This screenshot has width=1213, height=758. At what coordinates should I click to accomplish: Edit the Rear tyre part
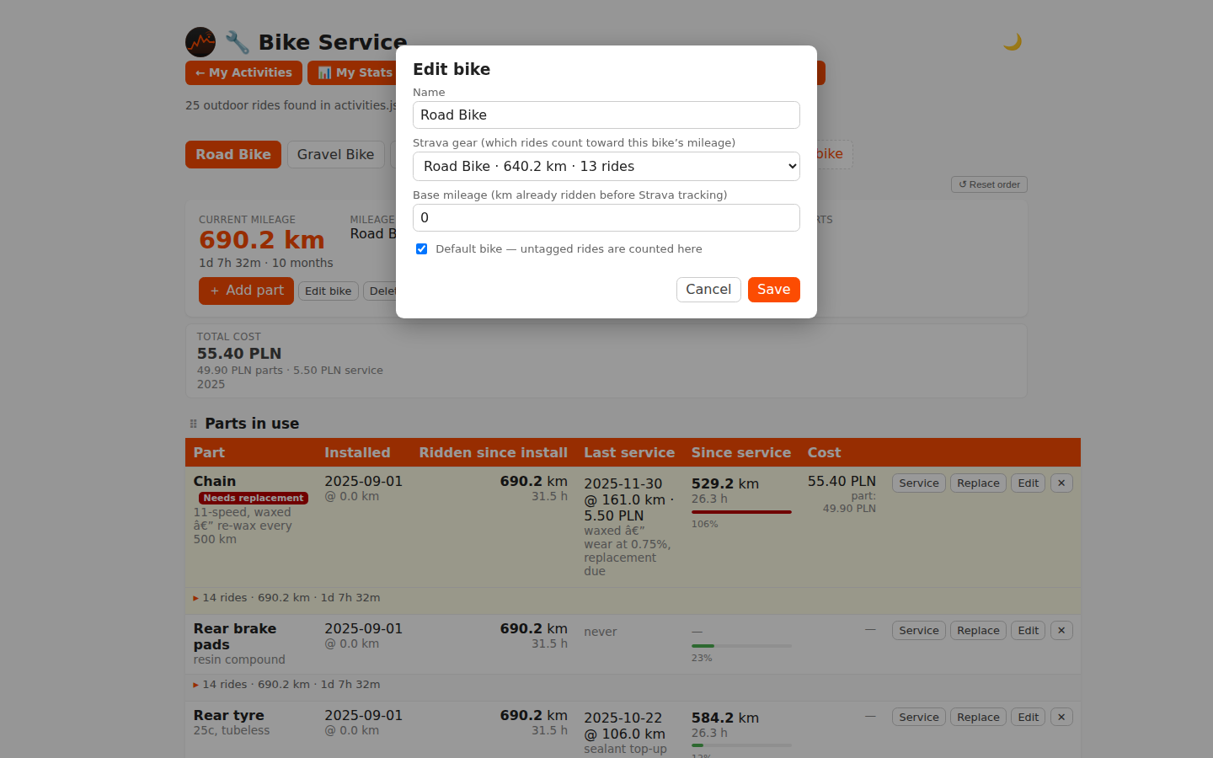click(1028, 718)
